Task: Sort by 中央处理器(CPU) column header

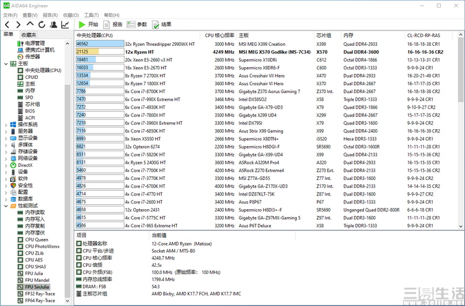Action: click(x=138, y=35)
